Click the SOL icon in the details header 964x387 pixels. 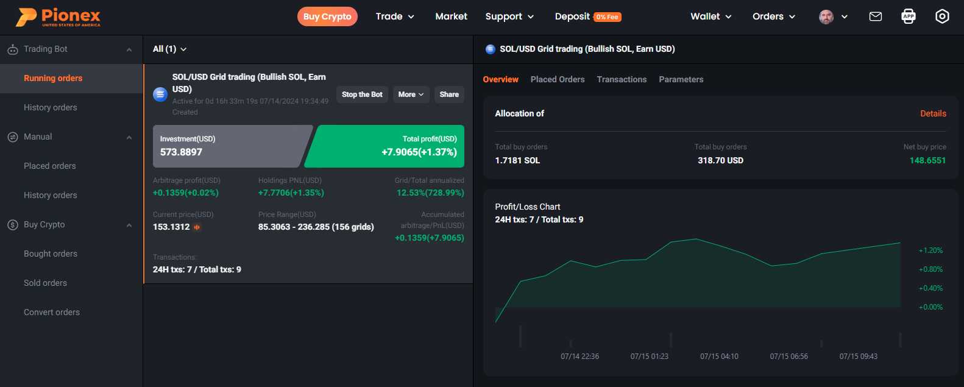coord(491,49)
